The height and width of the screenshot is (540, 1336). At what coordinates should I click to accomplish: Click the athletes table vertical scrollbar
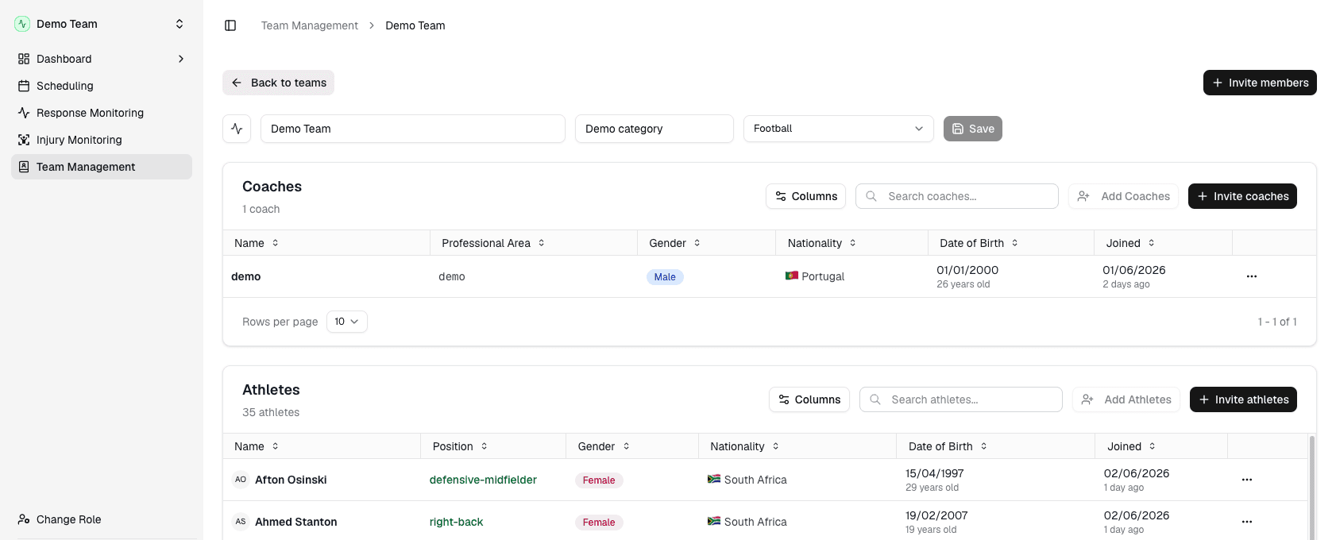[1312, 487]
